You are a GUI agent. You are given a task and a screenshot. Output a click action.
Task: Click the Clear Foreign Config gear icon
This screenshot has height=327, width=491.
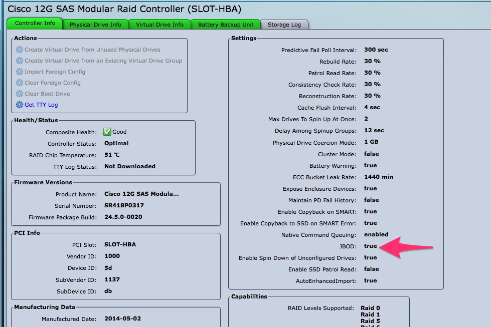[20, 83]
